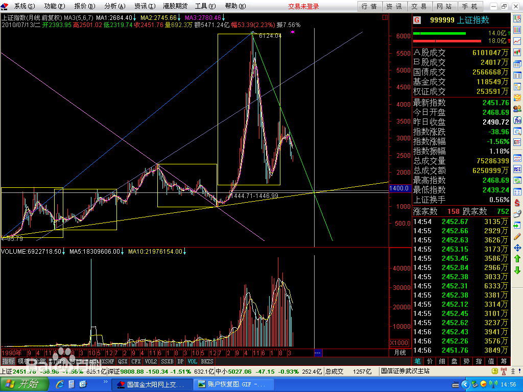The width and height of the screenshot is (523, 392).
Task: Click the down arrow after VOLUME:6922718.50
Action: point(63,252)
